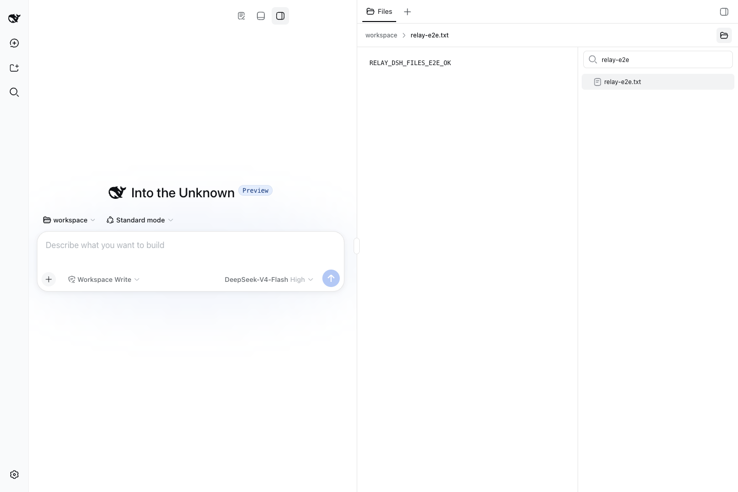Click the panel divider handle
The width and height of the screenshot is (738, 492).
click(357, 246)
